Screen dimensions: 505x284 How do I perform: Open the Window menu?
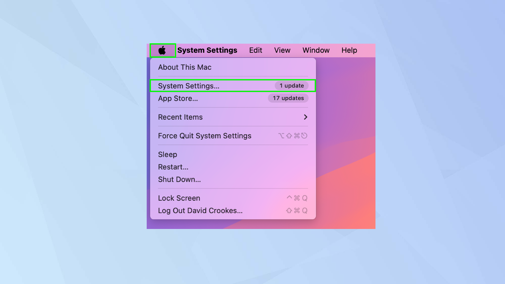(316, 50)
